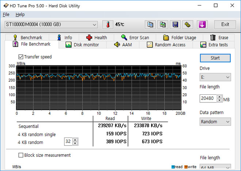Click the Extra tests icon
This screenshot has height=171, width=241.
point(203,45)
